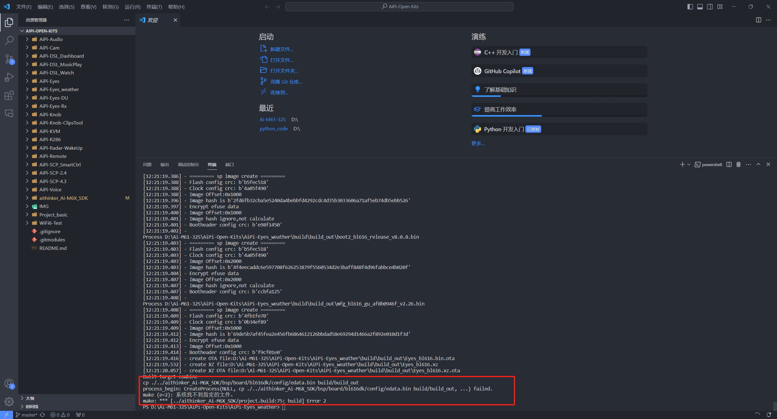Open the Python 开发入门 walkthrough
Viewport: 777px width, 419px height.
(559, 129)
